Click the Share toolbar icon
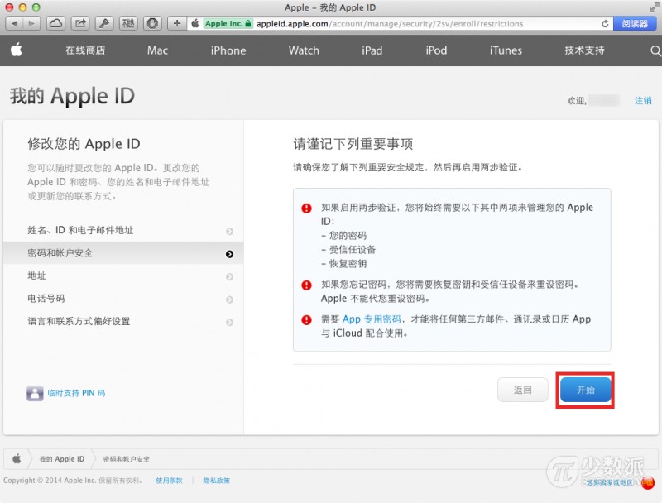662x503 pixels. pyautogui.click(x=80, y=23)
